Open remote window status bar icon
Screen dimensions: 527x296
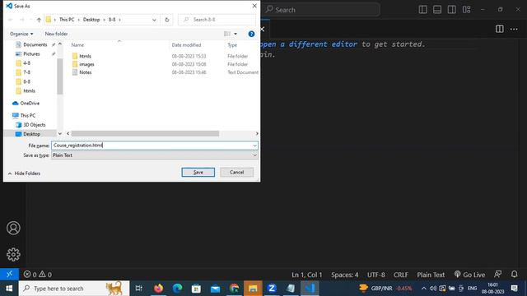click(9, 274)
